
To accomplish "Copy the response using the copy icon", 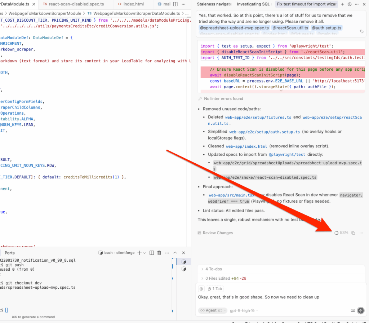I will (x=353, y=233).
